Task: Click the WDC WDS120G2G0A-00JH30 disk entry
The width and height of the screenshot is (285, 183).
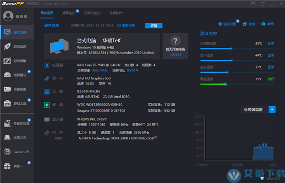Action: click(x=100, y=105)
